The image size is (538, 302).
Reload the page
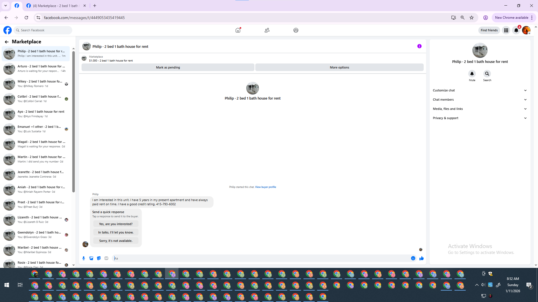pyautogui.click(x=26, y=18)
